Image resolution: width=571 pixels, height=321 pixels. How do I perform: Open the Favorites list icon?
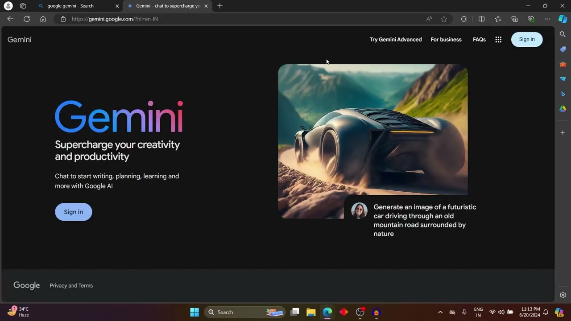click(x=498, y=19)
